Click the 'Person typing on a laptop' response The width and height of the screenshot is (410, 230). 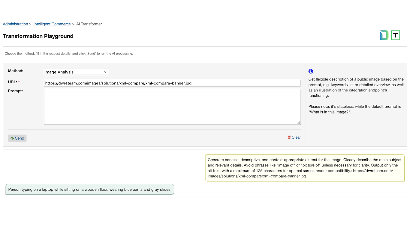click(90, 189)
